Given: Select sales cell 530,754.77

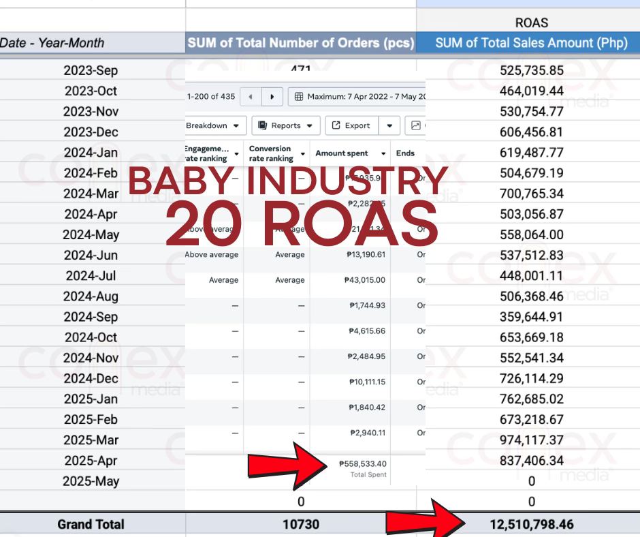Looking at the screenshot, I should [x=532, y=111].
